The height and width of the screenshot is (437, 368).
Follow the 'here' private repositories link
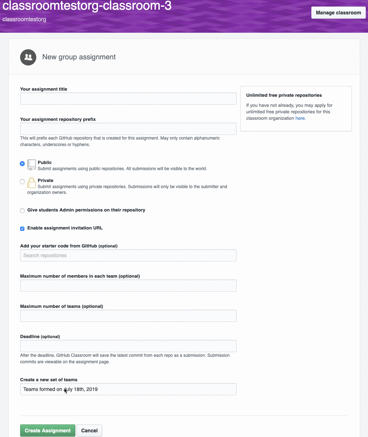300,118
